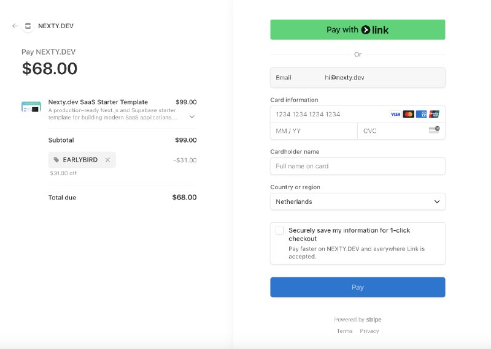Click the UnionPay card icon
Image resolution: width=491 pixels, height=349 pixels.
434,114
